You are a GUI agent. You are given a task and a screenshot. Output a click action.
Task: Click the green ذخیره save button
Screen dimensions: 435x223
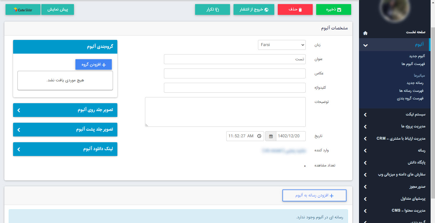[334, 10]
